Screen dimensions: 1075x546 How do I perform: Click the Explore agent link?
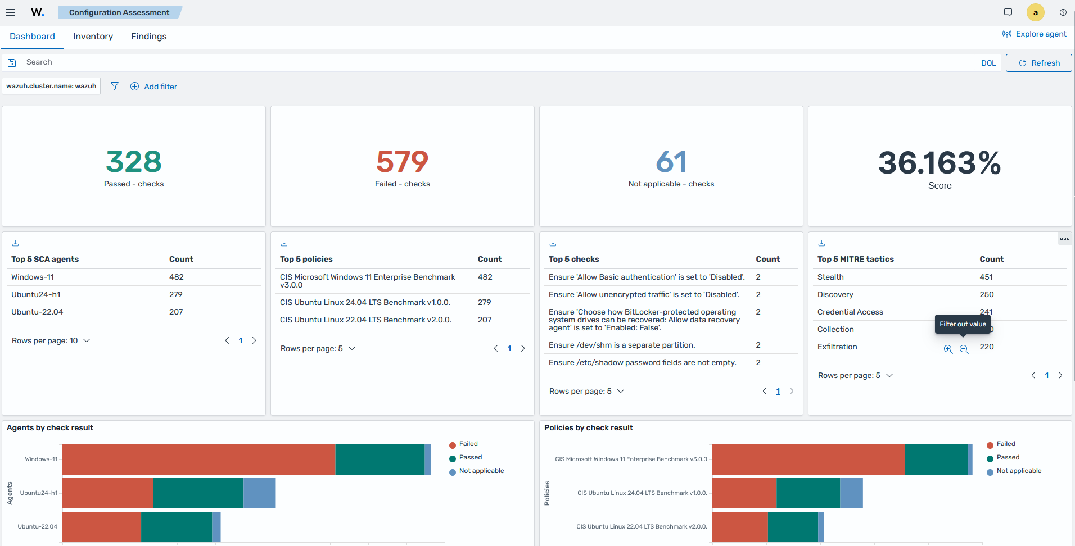coord(1035,34)
